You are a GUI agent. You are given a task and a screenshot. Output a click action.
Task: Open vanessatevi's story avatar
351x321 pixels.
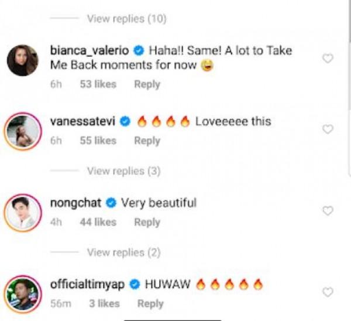[23, 131]
